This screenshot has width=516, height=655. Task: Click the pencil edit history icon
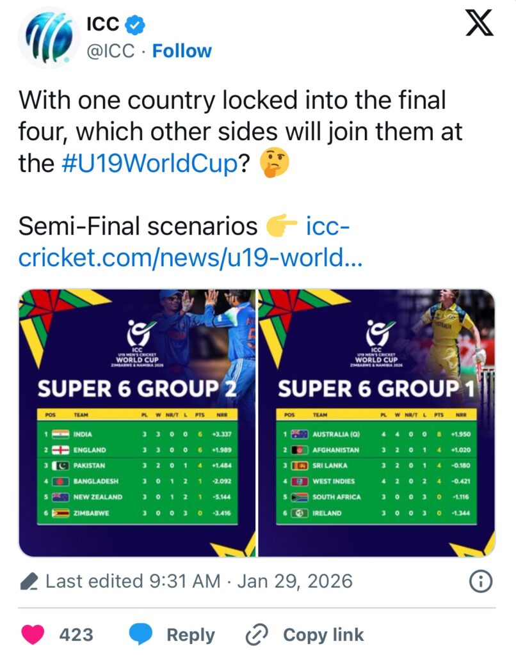pos(29,581)
